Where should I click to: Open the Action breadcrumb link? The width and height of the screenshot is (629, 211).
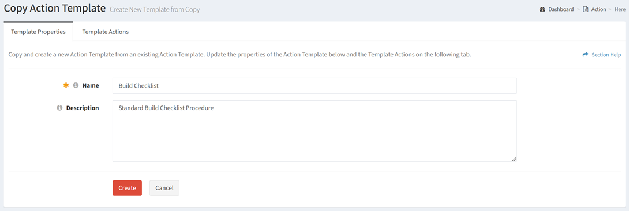(x=598, y=9)
